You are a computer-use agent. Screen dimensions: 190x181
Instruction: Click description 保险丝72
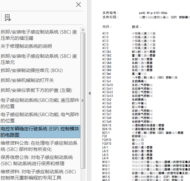(x=138, y=140)
